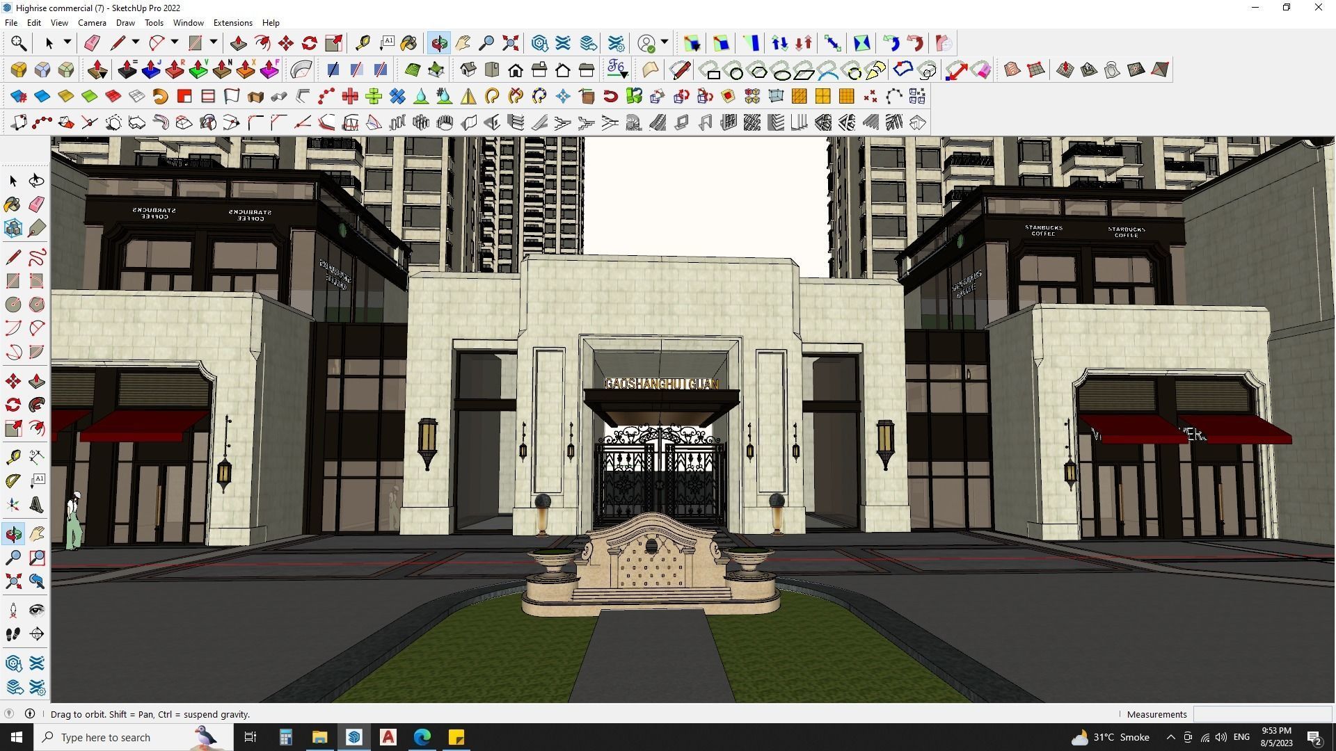This screenshot has height=751, width=1336.
Task: Select the Paint Bucket tool in top toolbar
Action: pyautogui.click(x=409, y=43)
